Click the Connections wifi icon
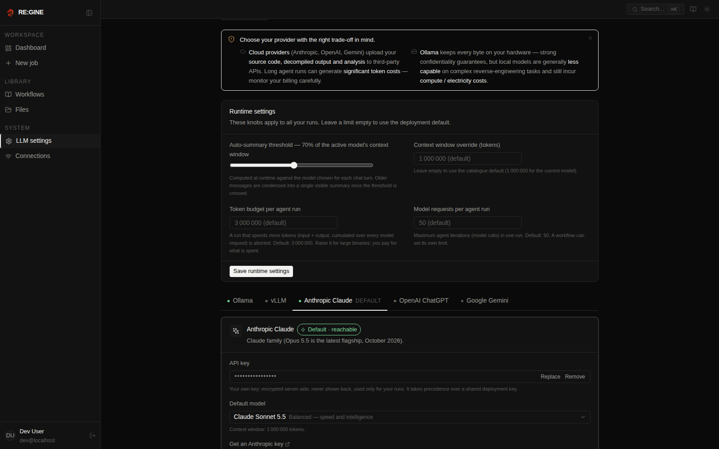The width and height of the screenshot is (719, 449). (x=8, y=156)
